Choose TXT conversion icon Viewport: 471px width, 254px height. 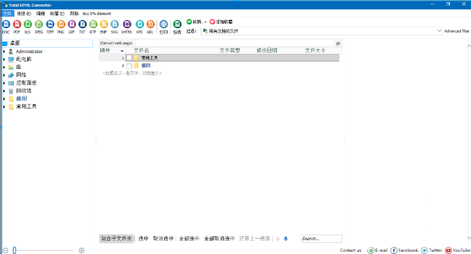pyautogui.click(x=82, y=24)
